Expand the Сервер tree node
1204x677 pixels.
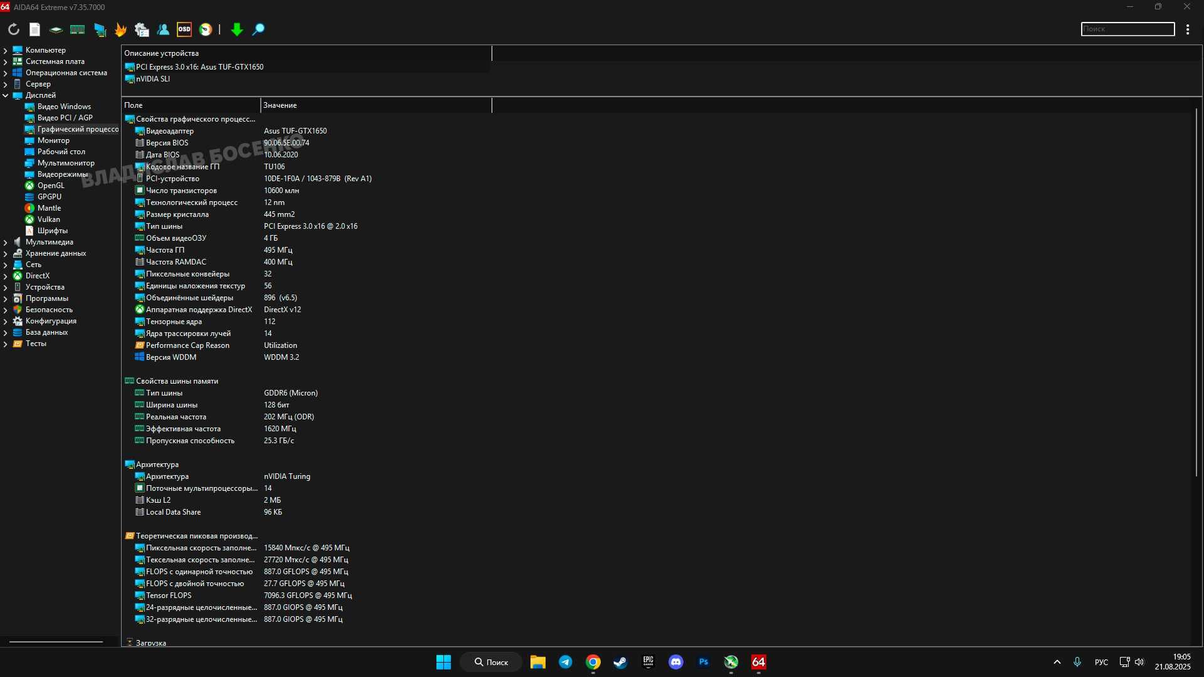click(x=6, y=84)
